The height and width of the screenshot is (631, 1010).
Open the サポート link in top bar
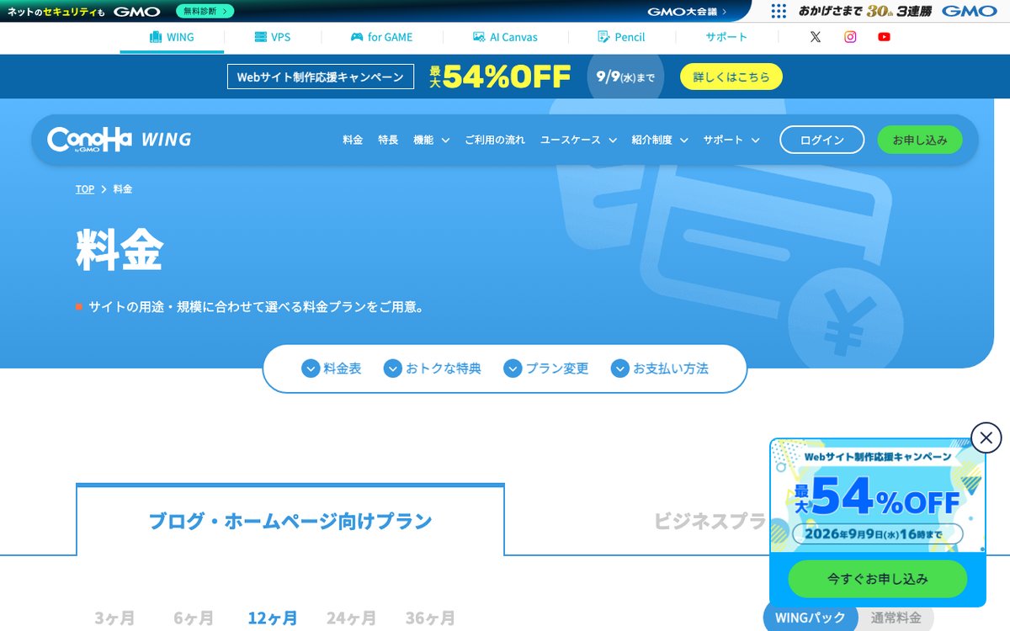point(726,37)
